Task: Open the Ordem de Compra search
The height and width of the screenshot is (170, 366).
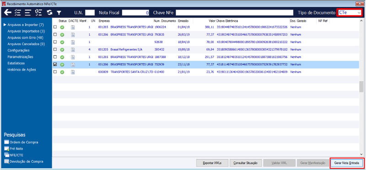Action: click(21, 142)
